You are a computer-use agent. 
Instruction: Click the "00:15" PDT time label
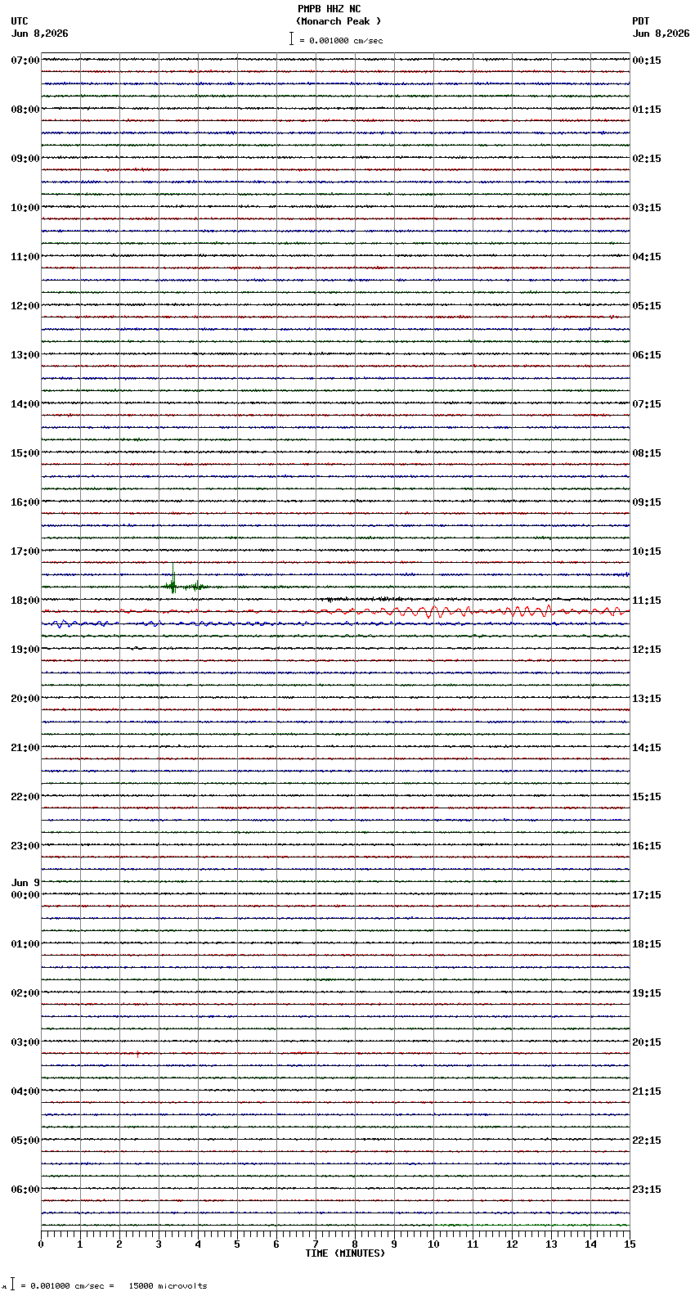tap(647, 61)
